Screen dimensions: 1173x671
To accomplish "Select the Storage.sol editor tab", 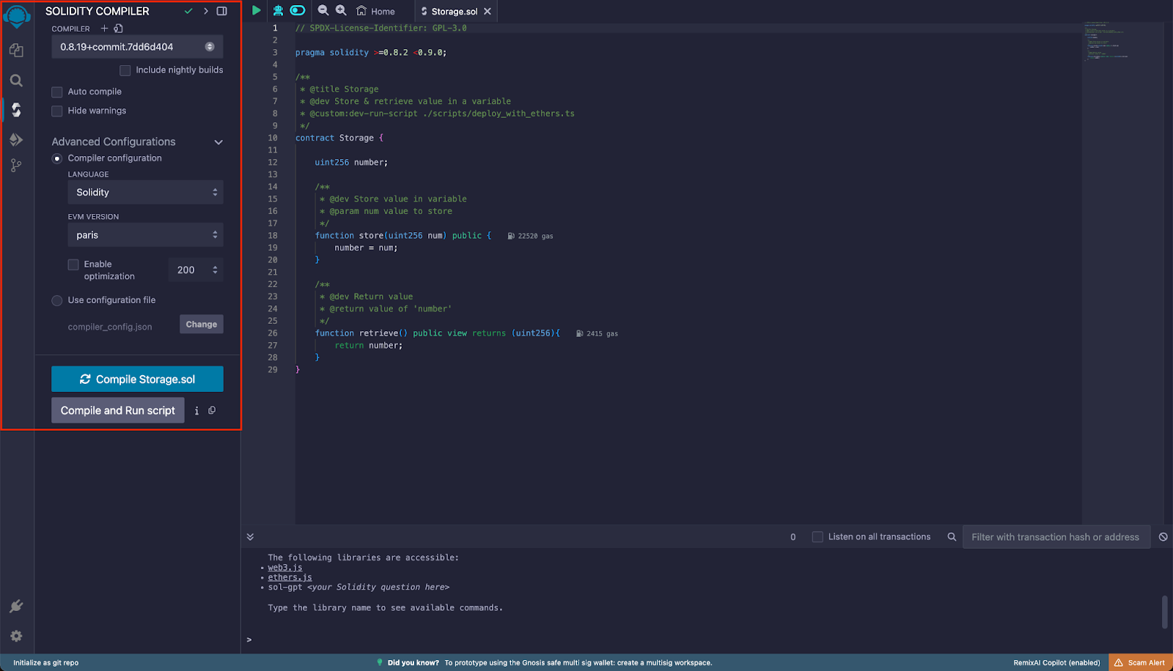I will (455, 11).
